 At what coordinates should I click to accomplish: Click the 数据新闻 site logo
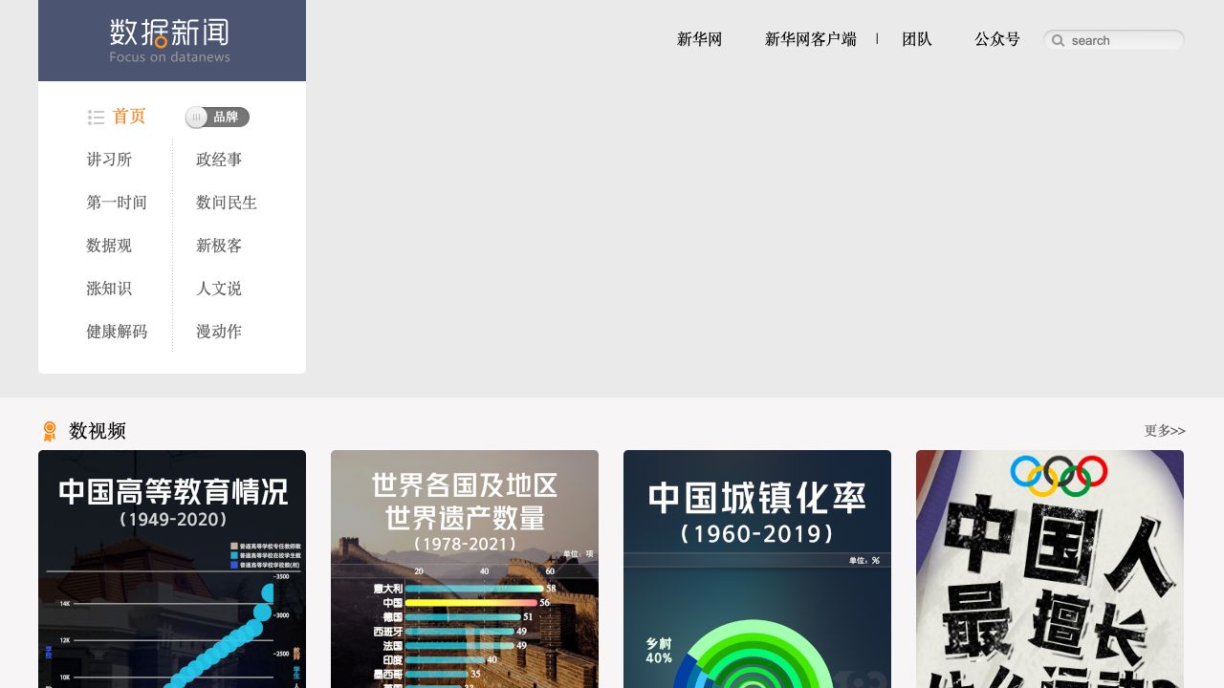(x=170, y=40)
